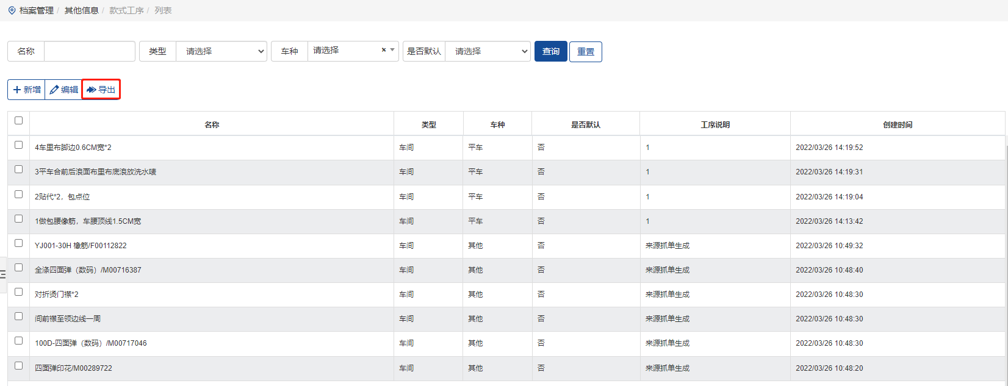This screenshot has height=386, width=1008.
Task: Toggle the select-all checkbox in table header
Action: coord(18,121)
